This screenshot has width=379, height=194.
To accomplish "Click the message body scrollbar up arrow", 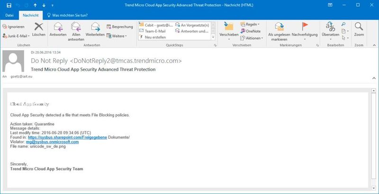I will pos(373,91).
